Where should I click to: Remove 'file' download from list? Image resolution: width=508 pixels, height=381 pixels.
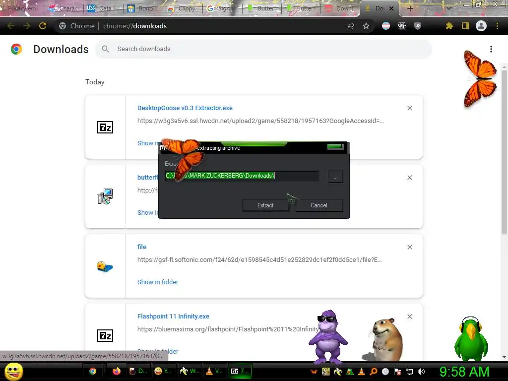pyautogui.click(x=410, y=247)
